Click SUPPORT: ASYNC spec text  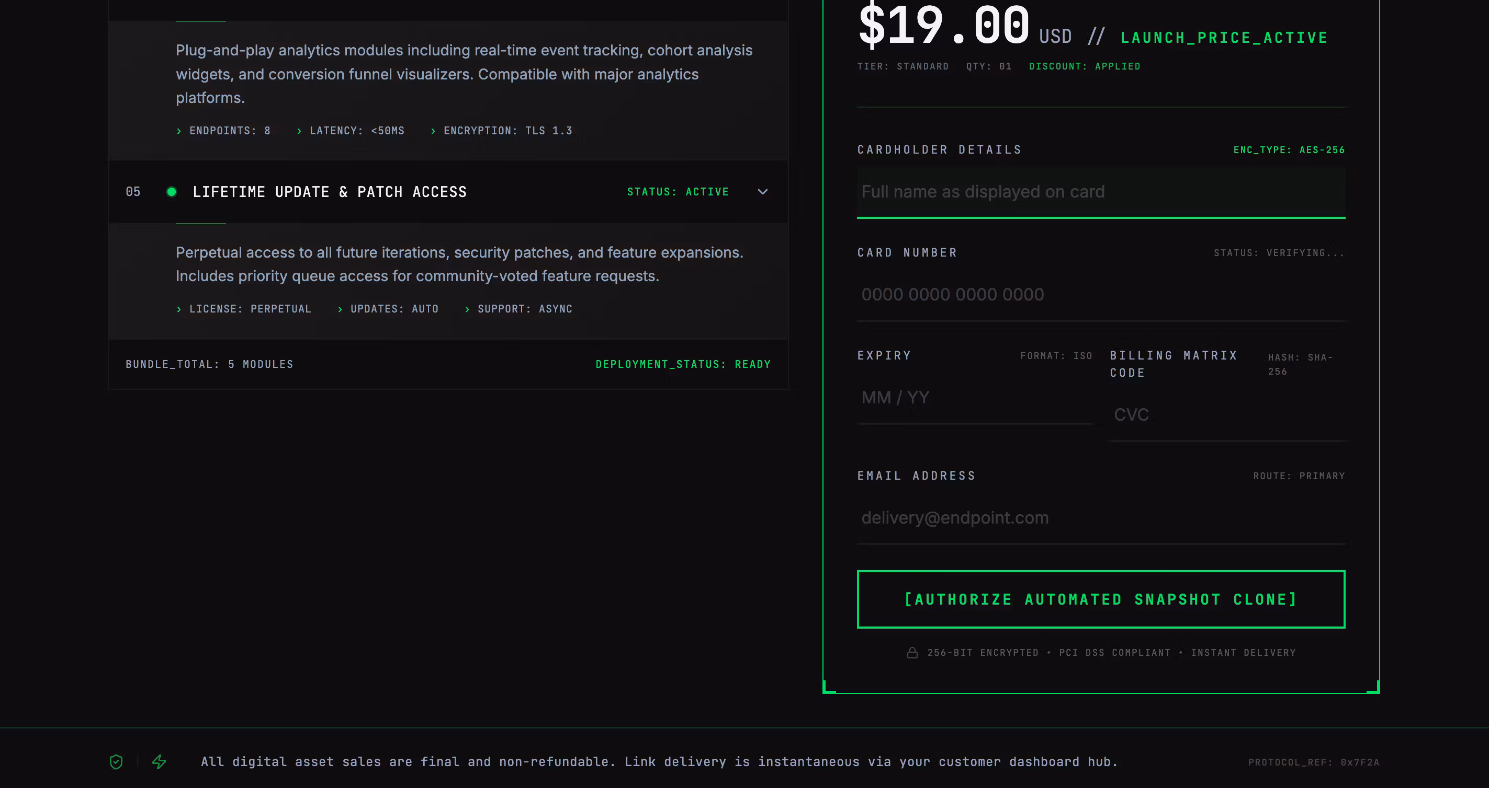tap(524, 309)
